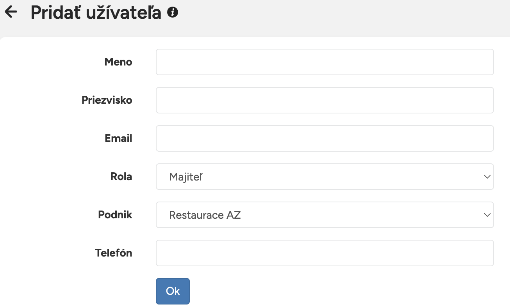Focus the Meno input field
Viewport: 510px width, 308px height.
coord(325,62)
